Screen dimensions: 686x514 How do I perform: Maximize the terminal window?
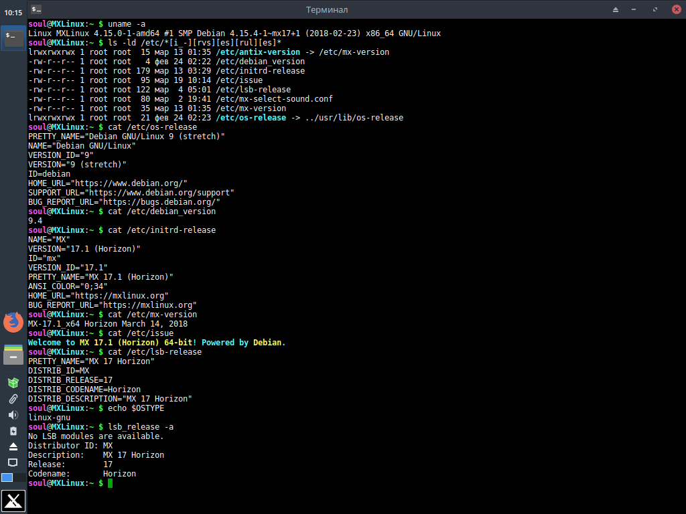coord(655,9)
